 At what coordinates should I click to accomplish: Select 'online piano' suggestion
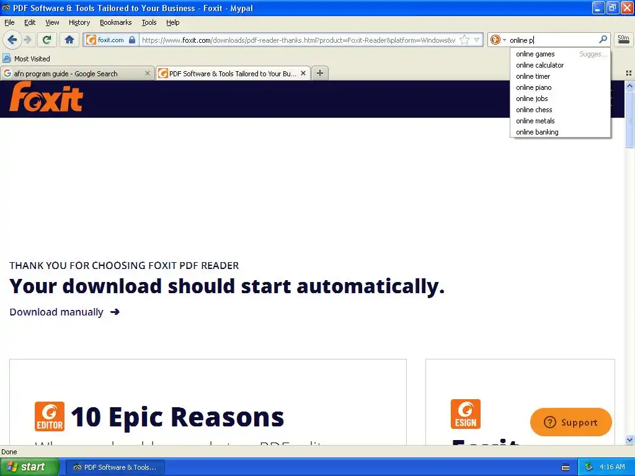(560, 87)
